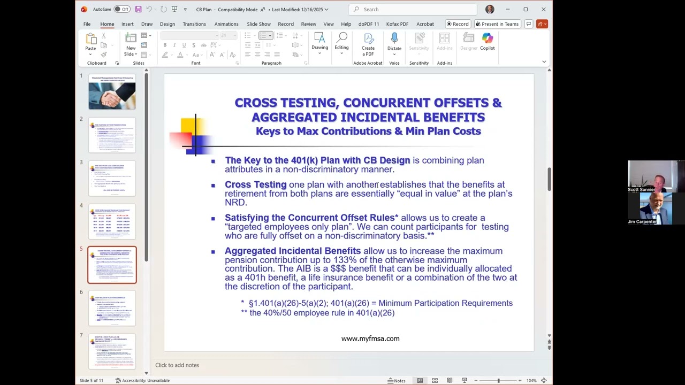Toggle the Notes pane button

click(x=397, y=381)
